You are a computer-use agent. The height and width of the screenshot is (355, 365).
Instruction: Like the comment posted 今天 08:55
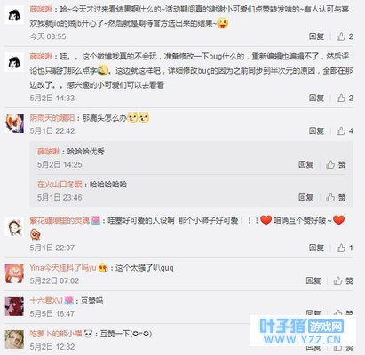tap(345, 36)
